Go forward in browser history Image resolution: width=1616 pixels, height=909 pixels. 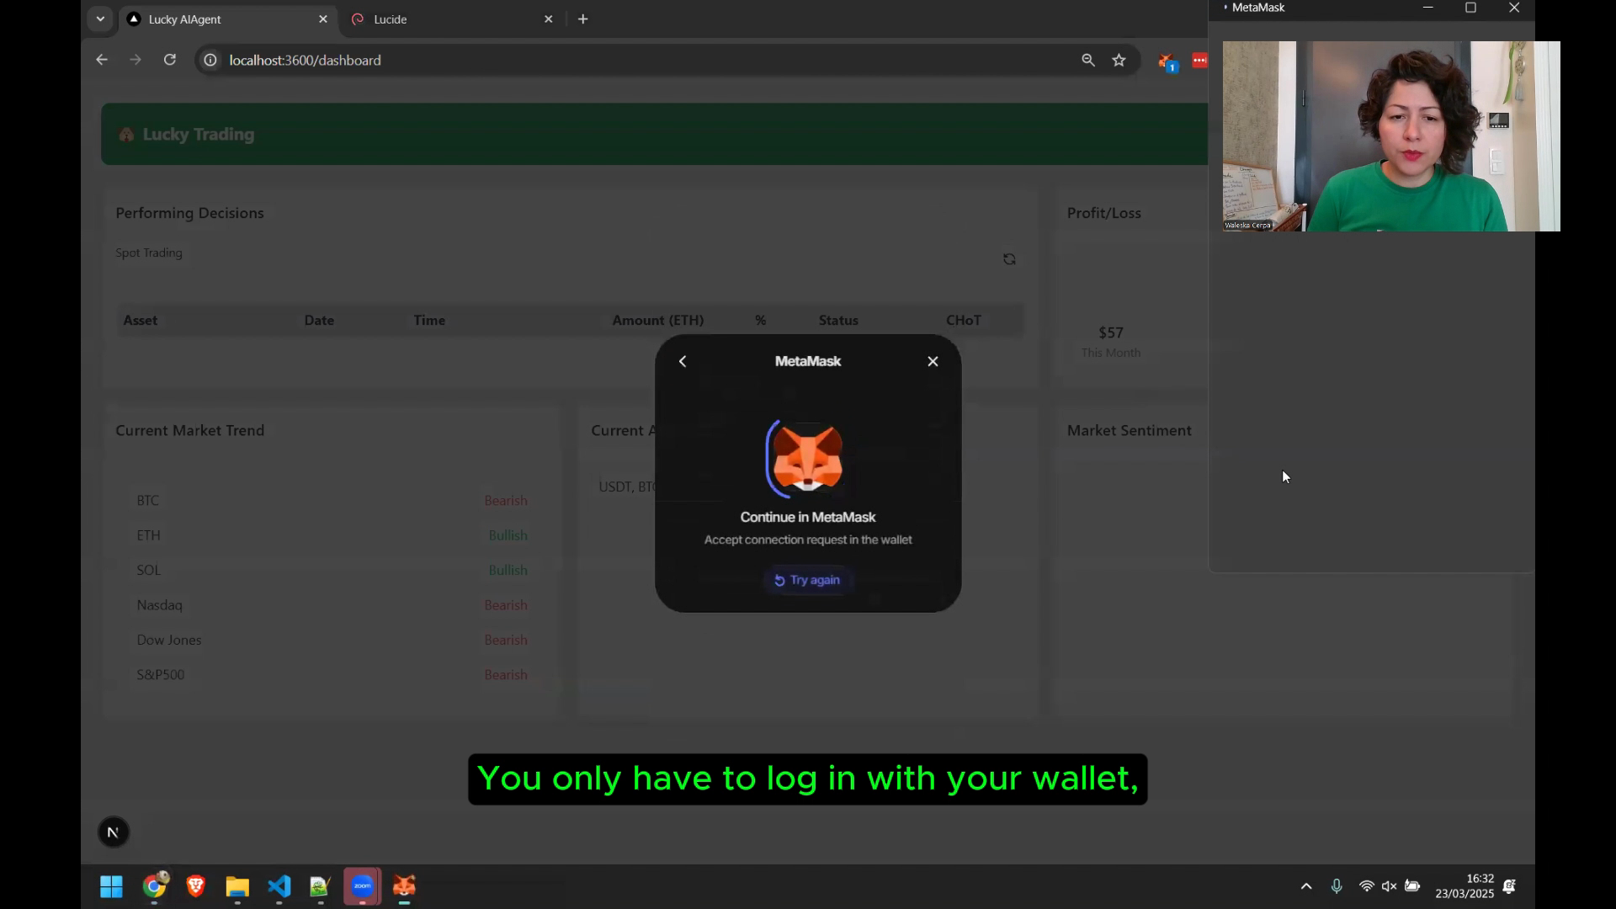136,60
